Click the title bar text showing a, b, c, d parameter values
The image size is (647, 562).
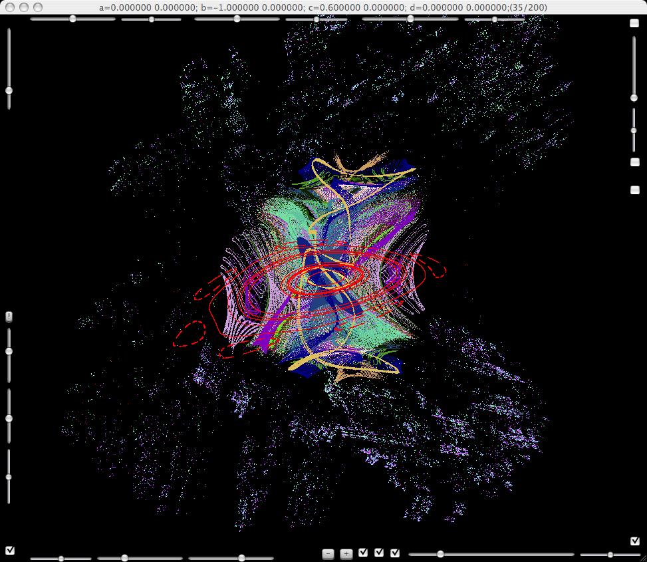[323, 7]
